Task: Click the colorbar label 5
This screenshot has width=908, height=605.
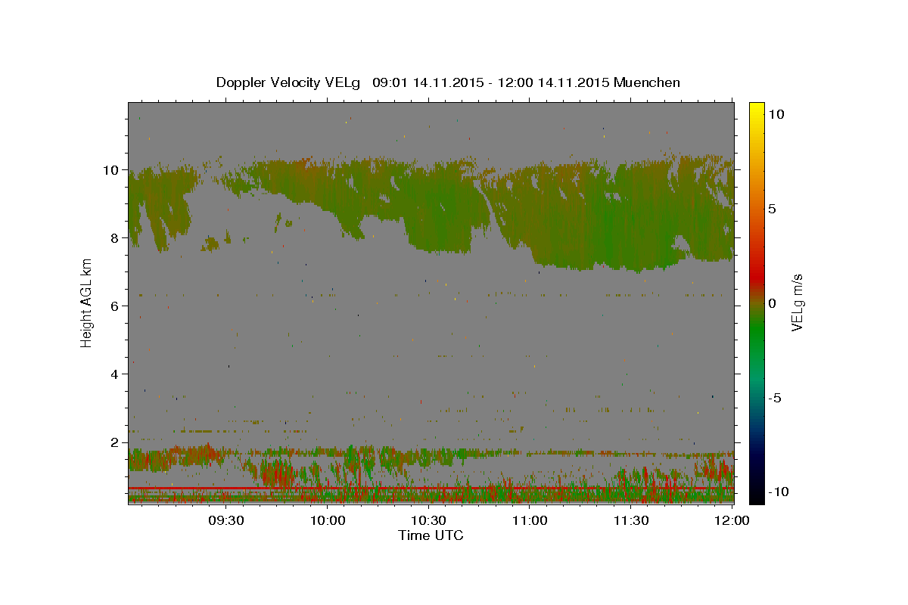Action: 772,209
